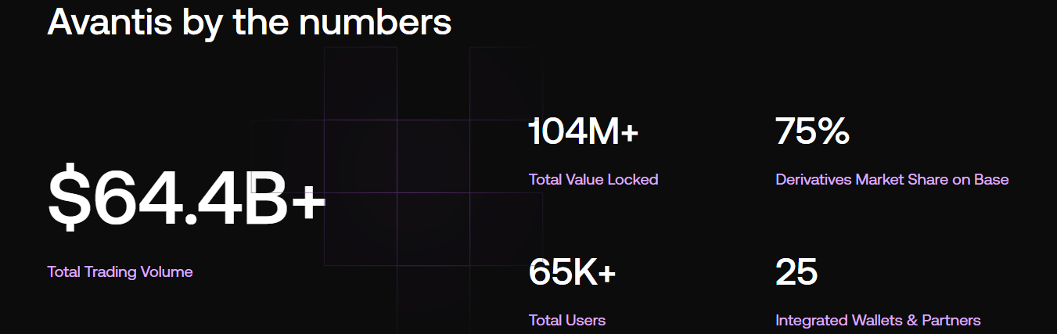The width and height of the screenshot is (1057, 334).
Task: Click the percent sign after 75
Action: [x=832, y=131]
